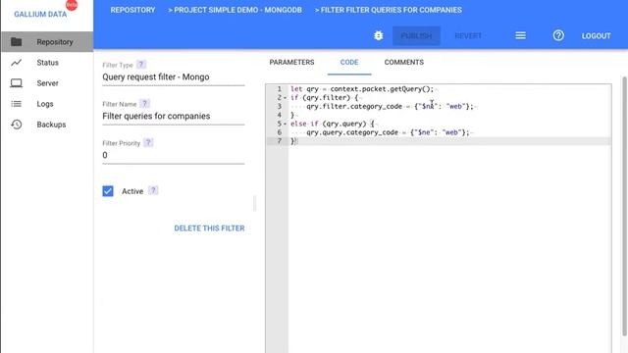Image resolution: width=628 pixels, height=353 pixels.
Task: Show help for Filter Type field
Action: (141, 65)
